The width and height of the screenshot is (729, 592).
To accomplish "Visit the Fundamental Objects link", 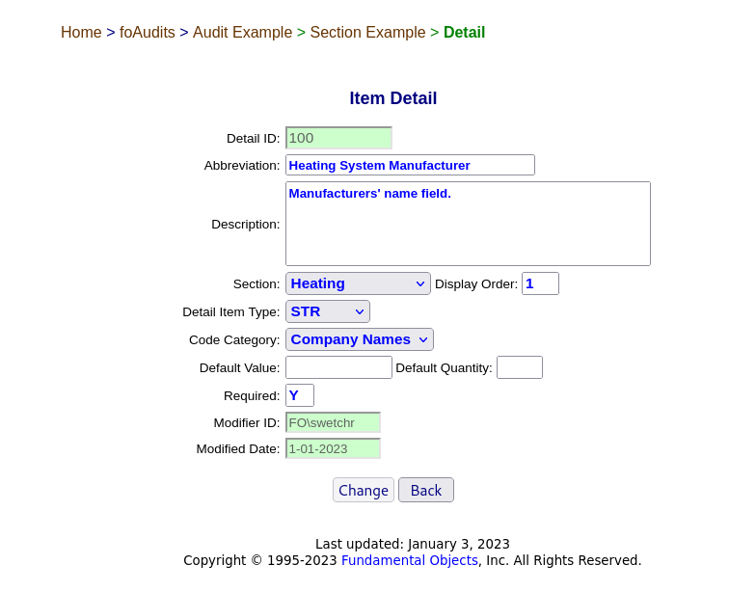I will point(409,560).
